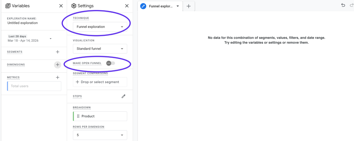The height and width of the screenshot is (141, 354).
Task: Add a new metric with plus icon
Action: [x=58, y=78]
